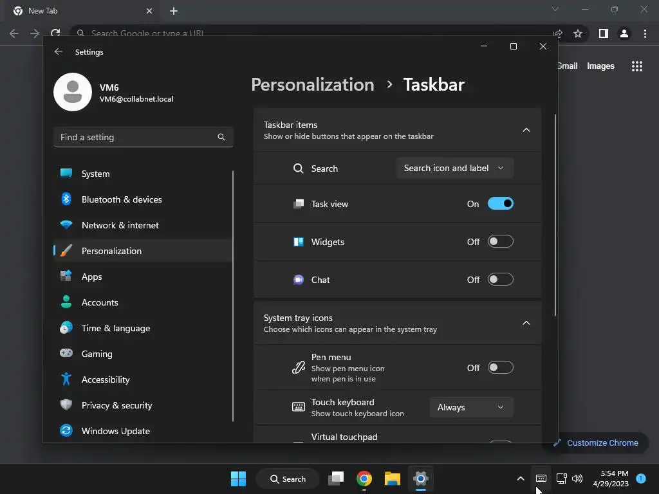Click Chrome address bar

[311, 33]
